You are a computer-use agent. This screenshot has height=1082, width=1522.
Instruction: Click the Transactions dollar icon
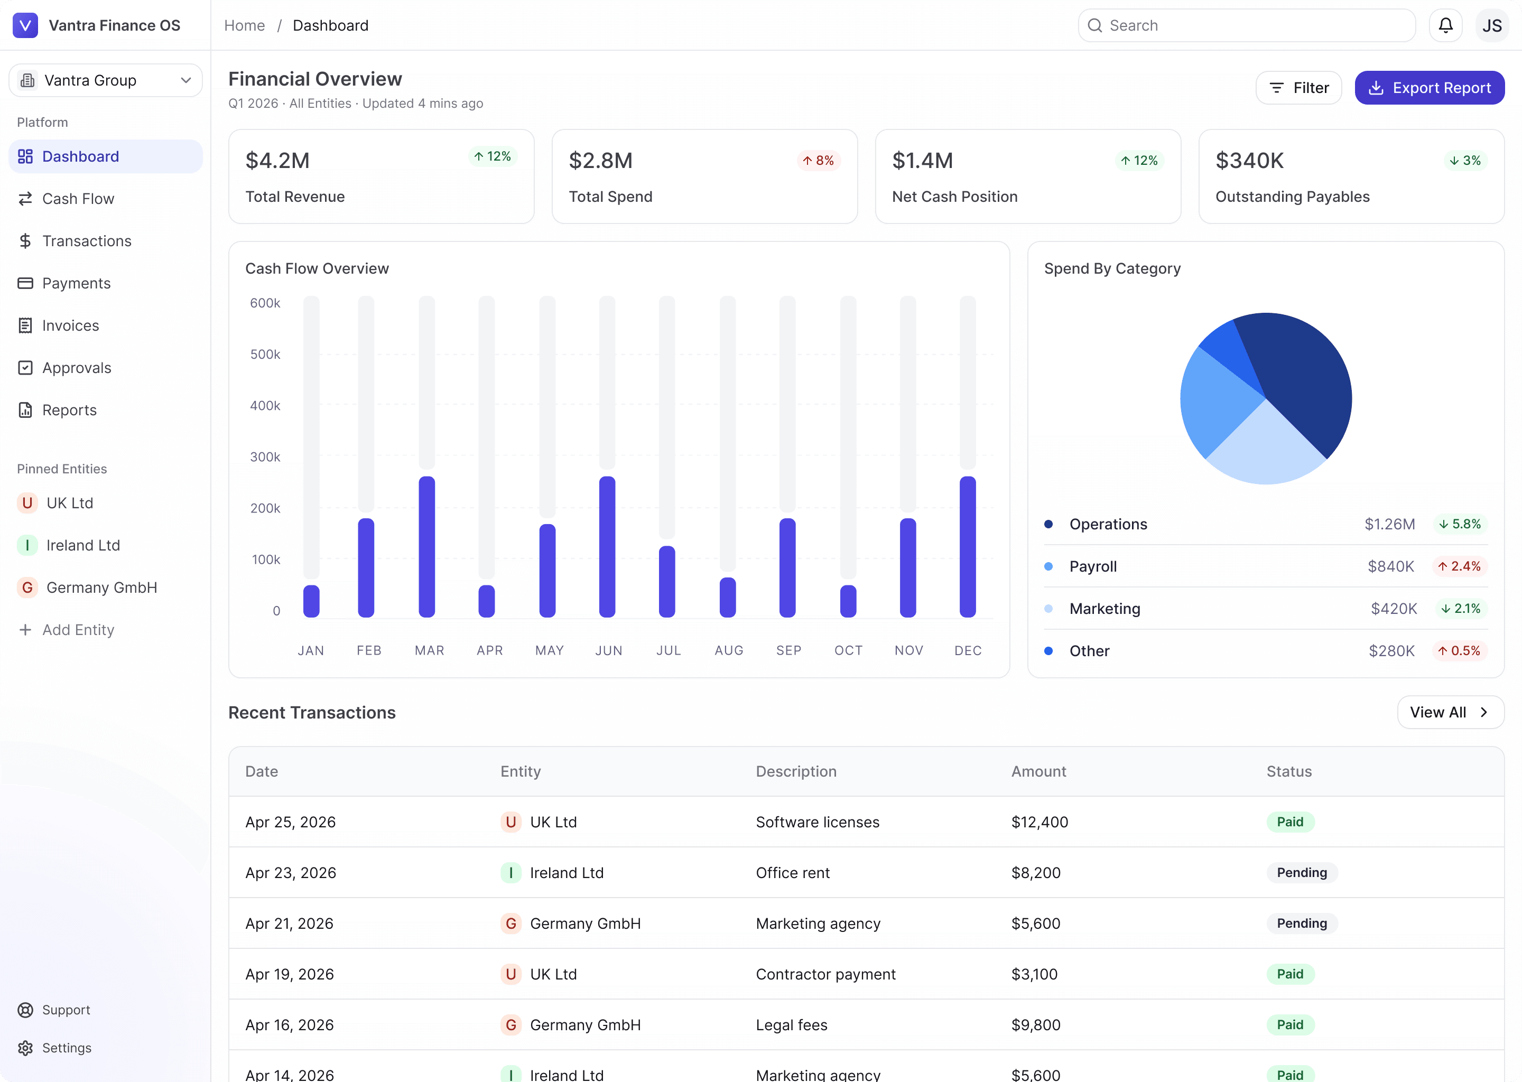(x=25, y=241)
